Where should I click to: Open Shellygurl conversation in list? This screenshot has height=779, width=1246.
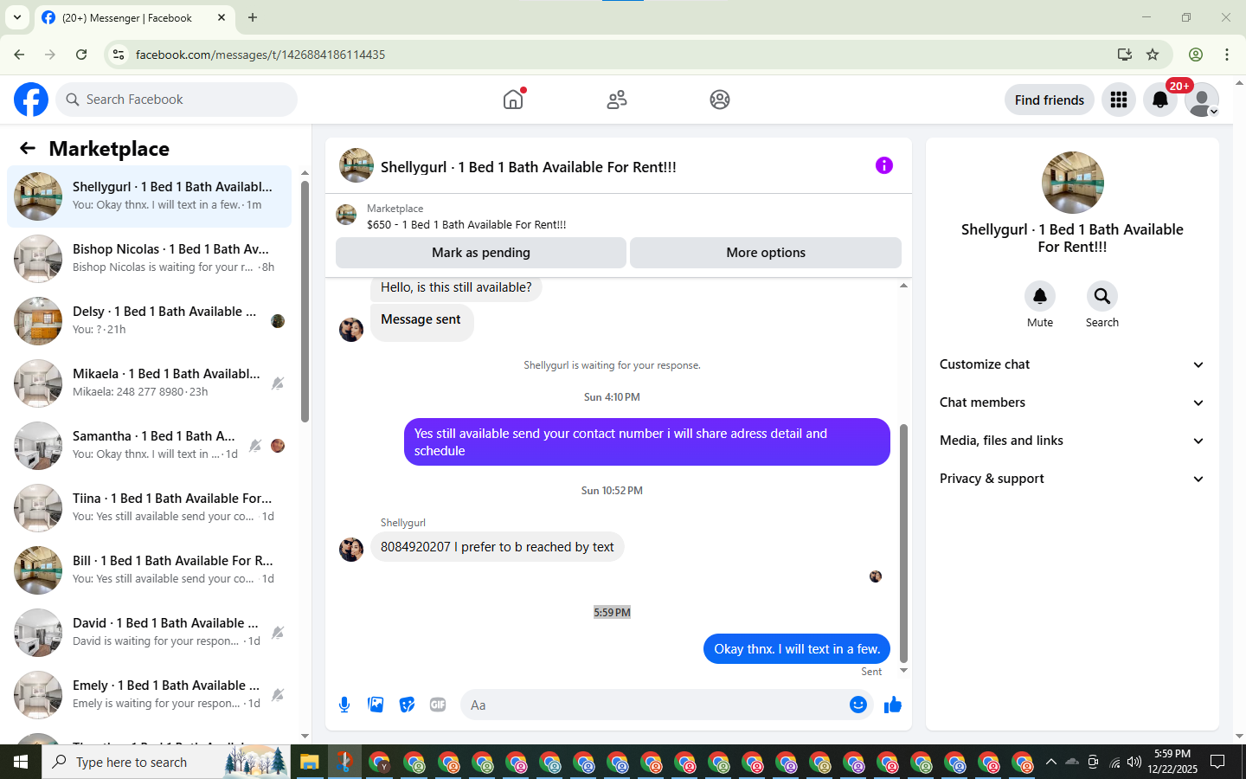tap(149, 196)
